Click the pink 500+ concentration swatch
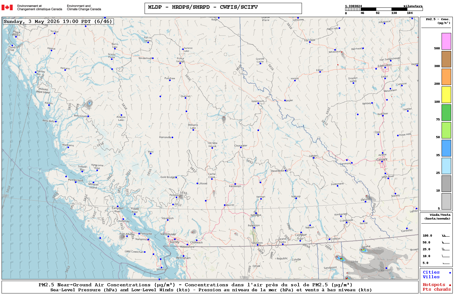454x295 pixels. [x=446, y=41]
